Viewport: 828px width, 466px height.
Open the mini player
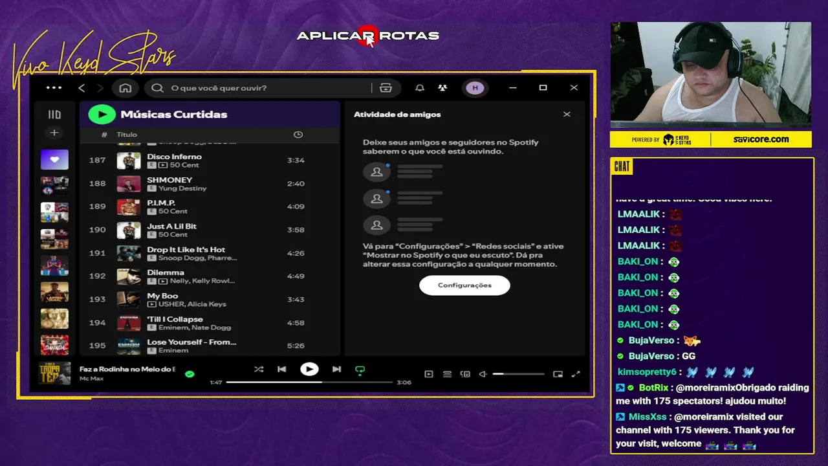coord(558,374)
